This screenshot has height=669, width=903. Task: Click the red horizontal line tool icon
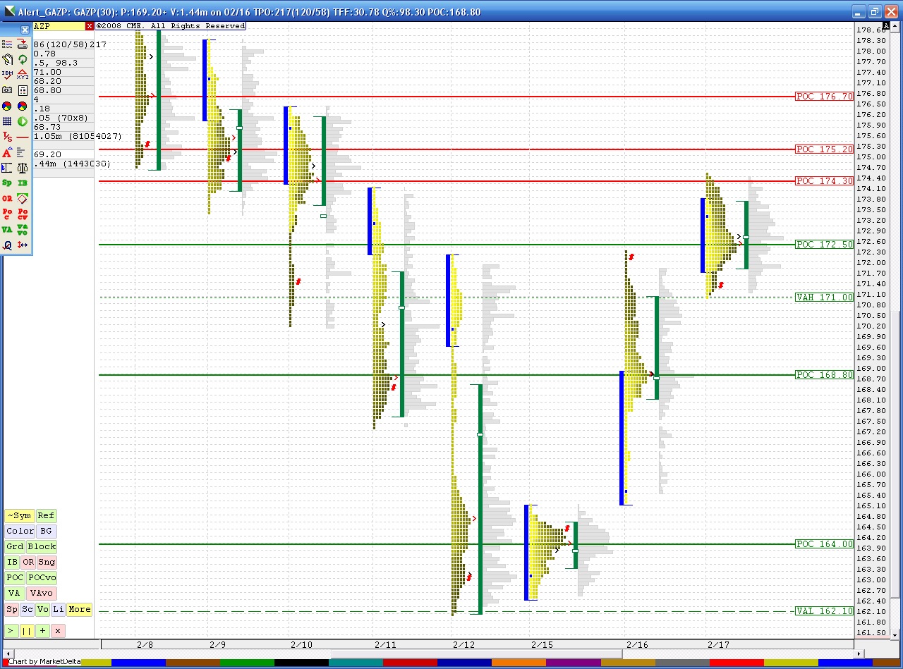(23, 137)
